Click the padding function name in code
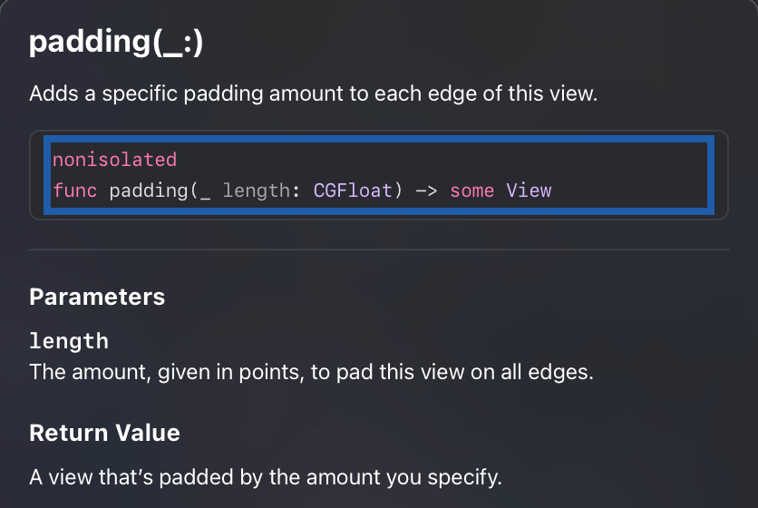 click(x=147, y=190)
